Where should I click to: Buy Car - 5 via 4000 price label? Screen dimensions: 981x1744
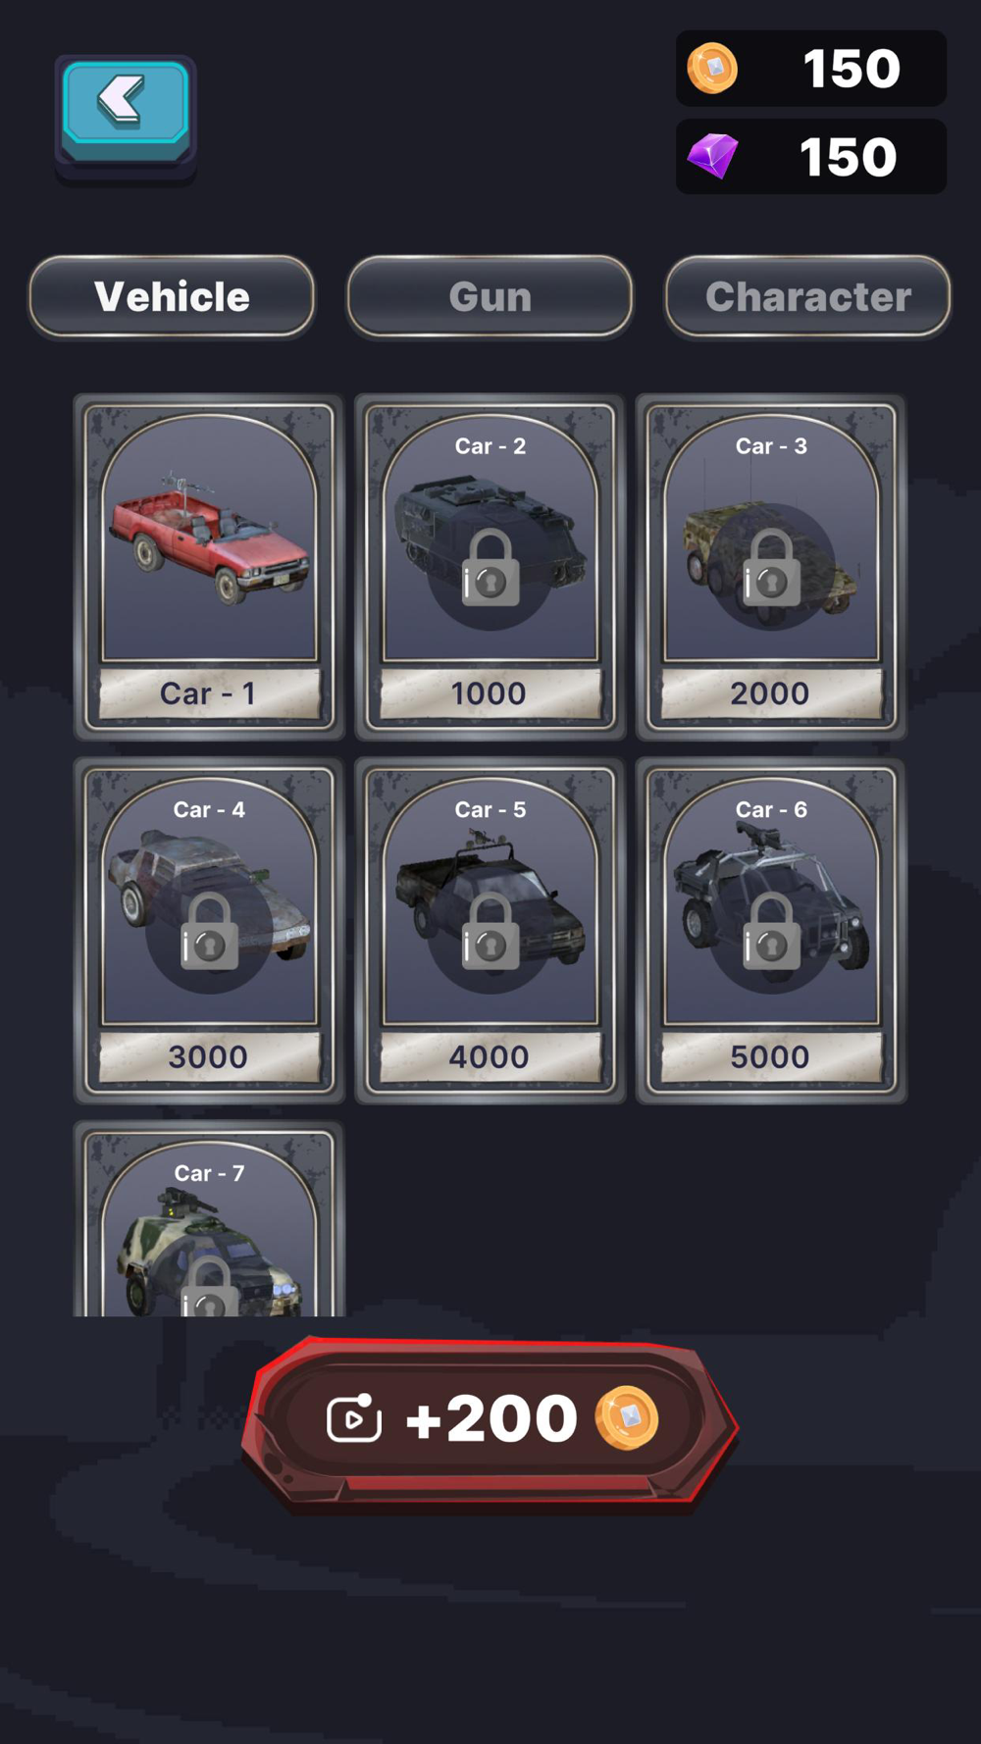490,1056
